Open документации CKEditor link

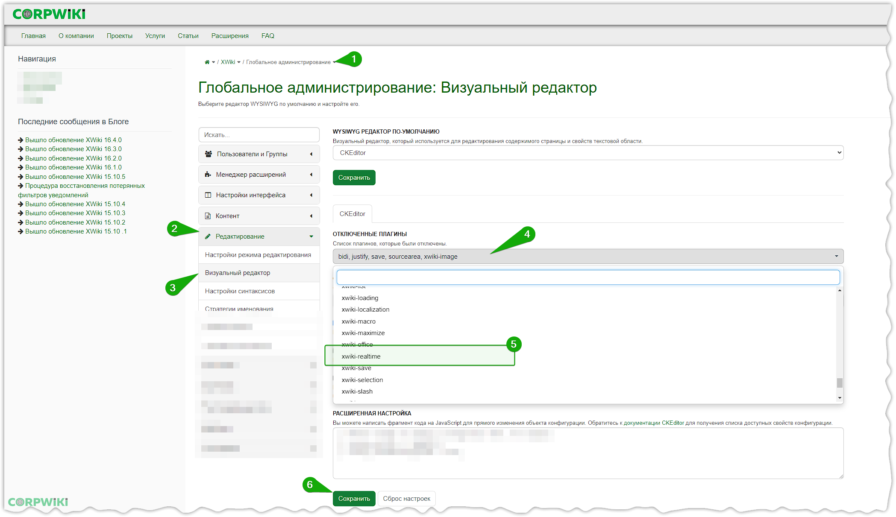click(x=654, y=423)
